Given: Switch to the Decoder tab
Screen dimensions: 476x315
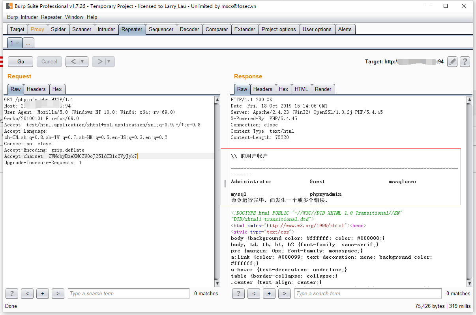Looking at the screenshot, I should 189,29.
